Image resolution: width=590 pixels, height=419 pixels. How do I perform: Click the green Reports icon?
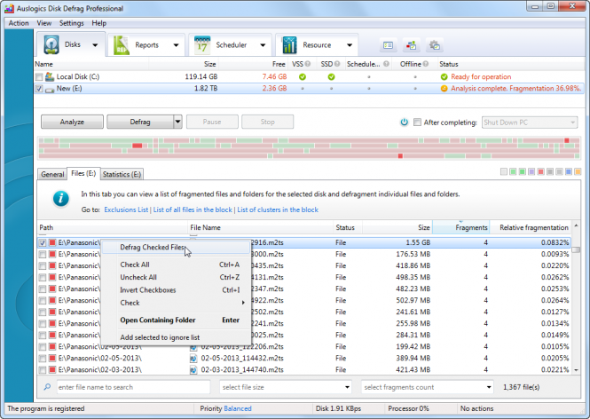pyautogui.click(x=122, y=45)
